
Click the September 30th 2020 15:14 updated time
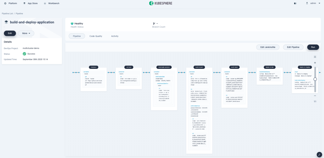[35, 60]
